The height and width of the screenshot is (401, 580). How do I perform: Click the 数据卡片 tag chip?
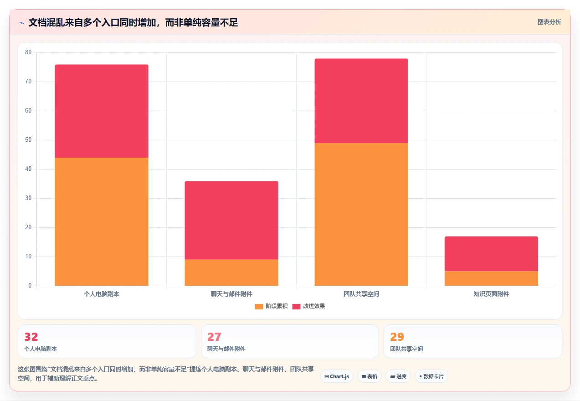coord(431,376)
